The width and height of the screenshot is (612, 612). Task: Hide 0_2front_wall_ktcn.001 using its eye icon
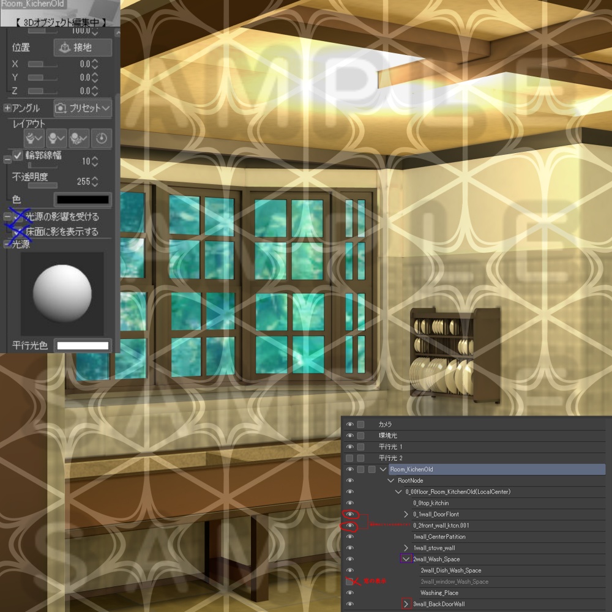click(x=349, y=526)
